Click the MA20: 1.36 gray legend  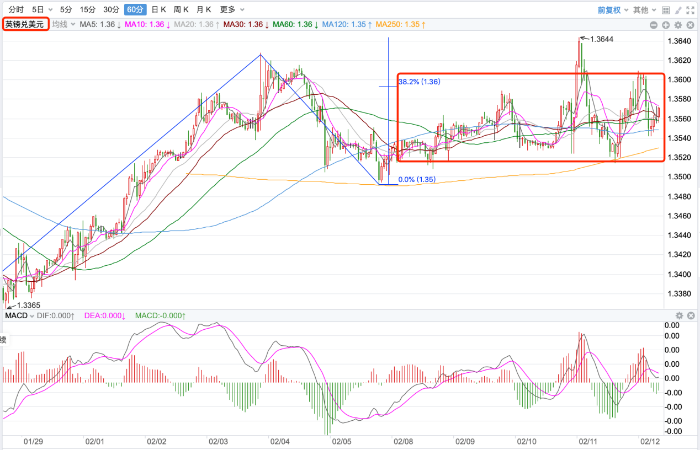(197, 24)
